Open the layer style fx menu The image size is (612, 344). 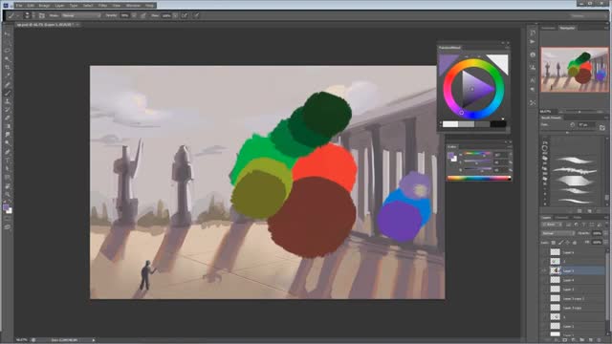557,340
